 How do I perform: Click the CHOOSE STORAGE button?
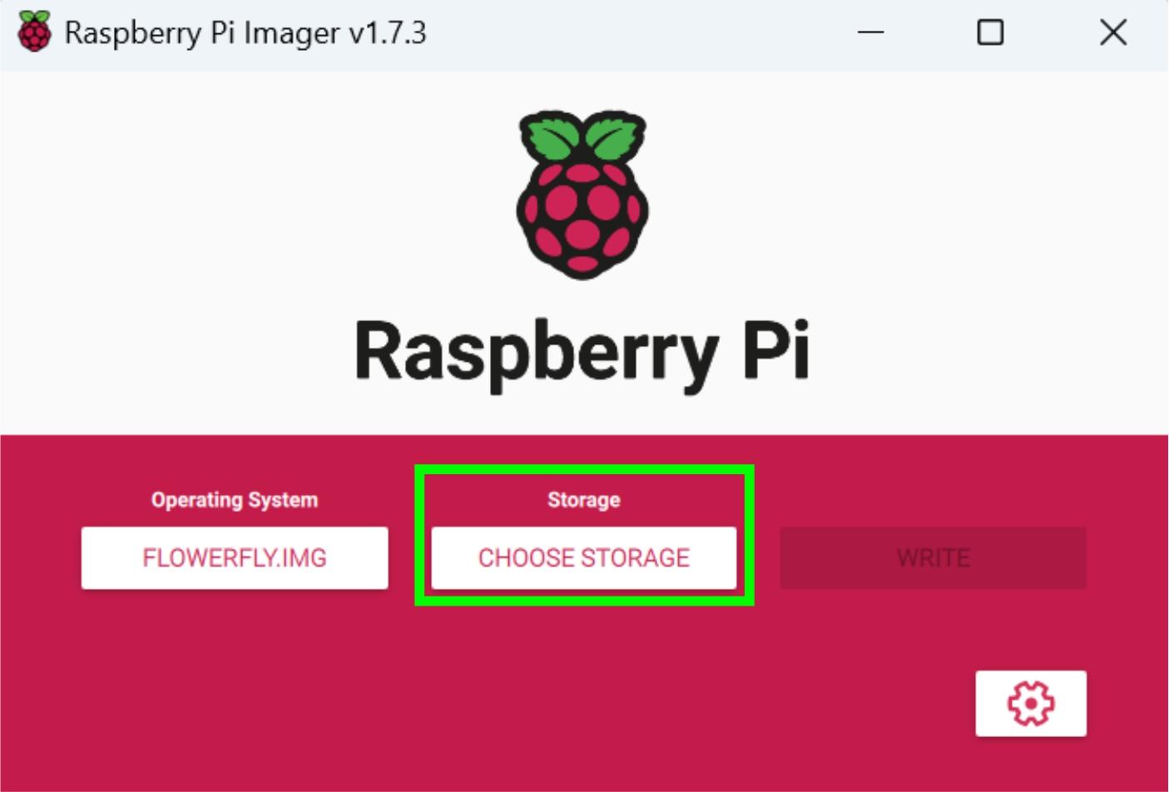point(584,557)
